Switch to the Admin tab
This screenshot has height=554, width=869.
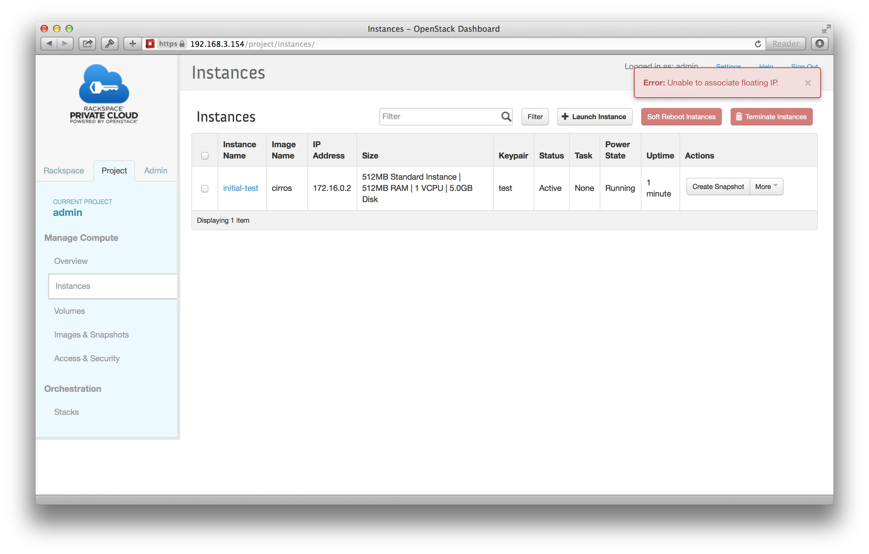point(156,170)
